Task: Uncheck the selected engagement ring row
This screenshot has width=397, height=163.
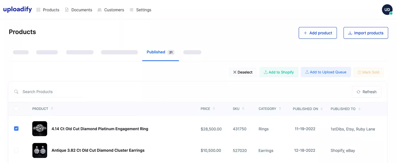Action: (x=16, y=129)
